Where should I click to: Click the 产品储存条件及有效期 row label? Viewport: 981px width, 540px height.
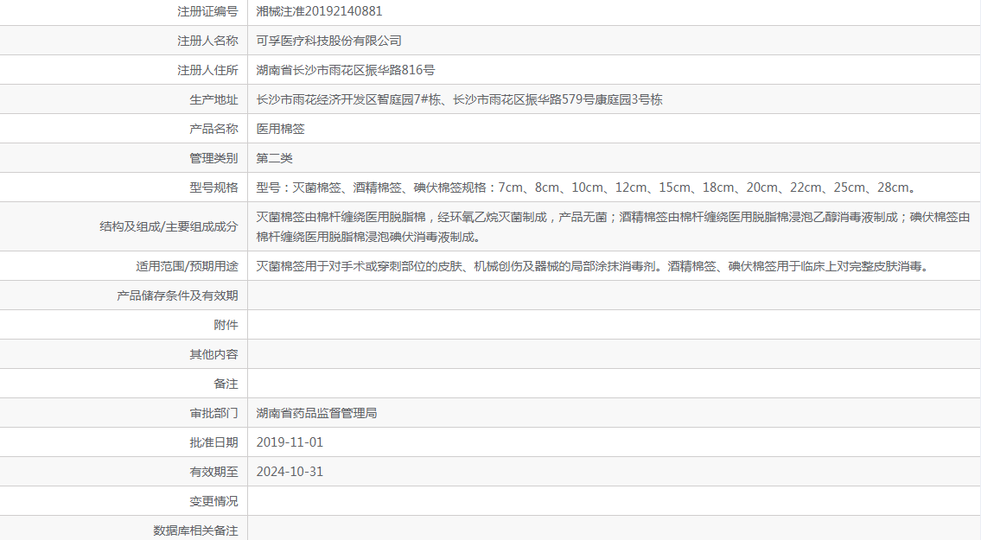177,295
